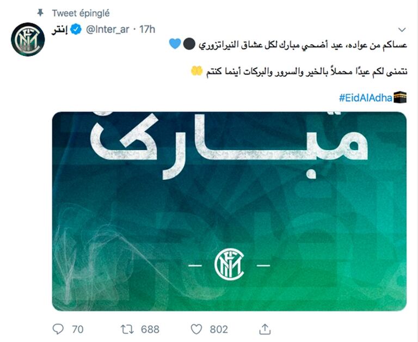Like the tweet with the heart icon
418x342 pixels.
coord(196,329)
